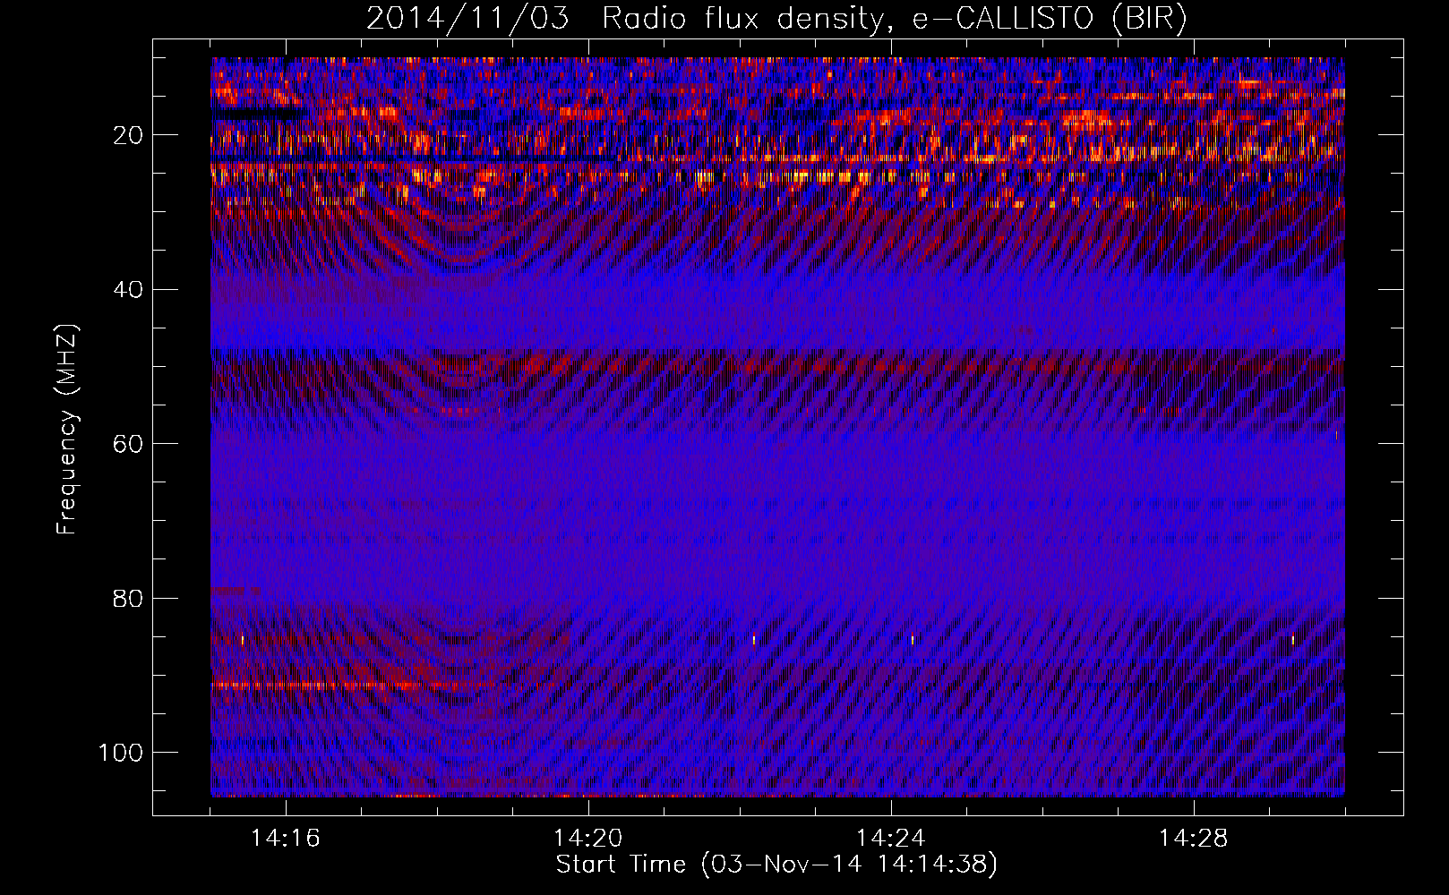Select the date "2014/11/03" in the title
Image resolution: width=1449 pixels, height=895 pixels.
coord(467,19)
